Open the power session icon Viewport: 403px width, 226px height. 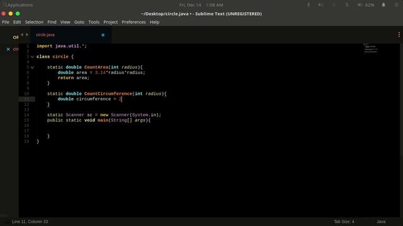(x=396, y=5)
